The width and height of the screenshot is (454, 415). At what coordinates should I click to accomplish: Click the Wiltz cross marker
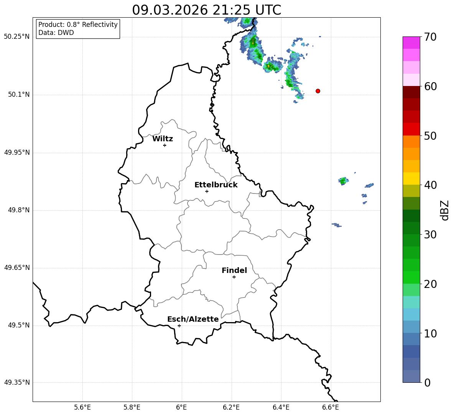[x=165, y=145]
